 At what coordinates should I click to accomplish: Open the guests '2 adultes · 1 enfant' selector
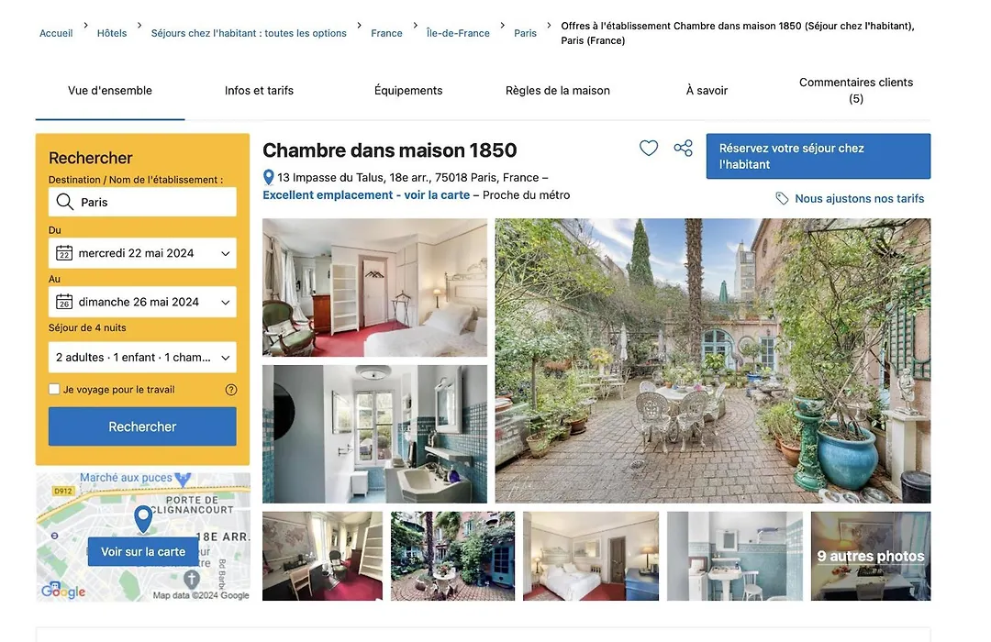coord(142,357)
